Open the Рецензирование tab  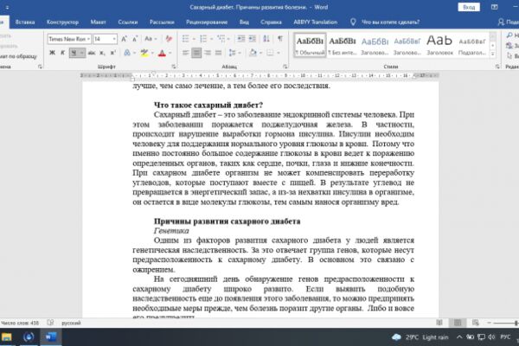[207, 22]
